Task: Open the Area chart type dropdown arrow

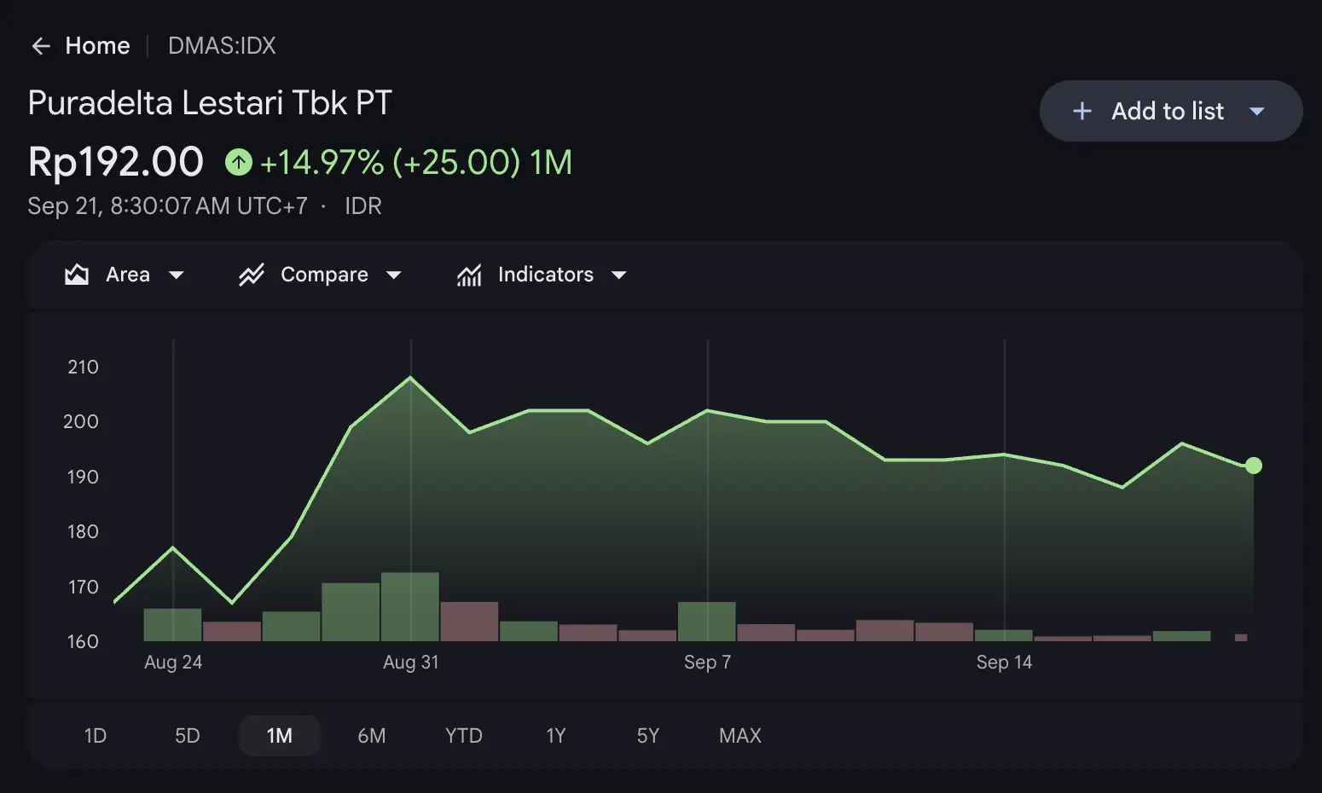Action: pos(177,275)
